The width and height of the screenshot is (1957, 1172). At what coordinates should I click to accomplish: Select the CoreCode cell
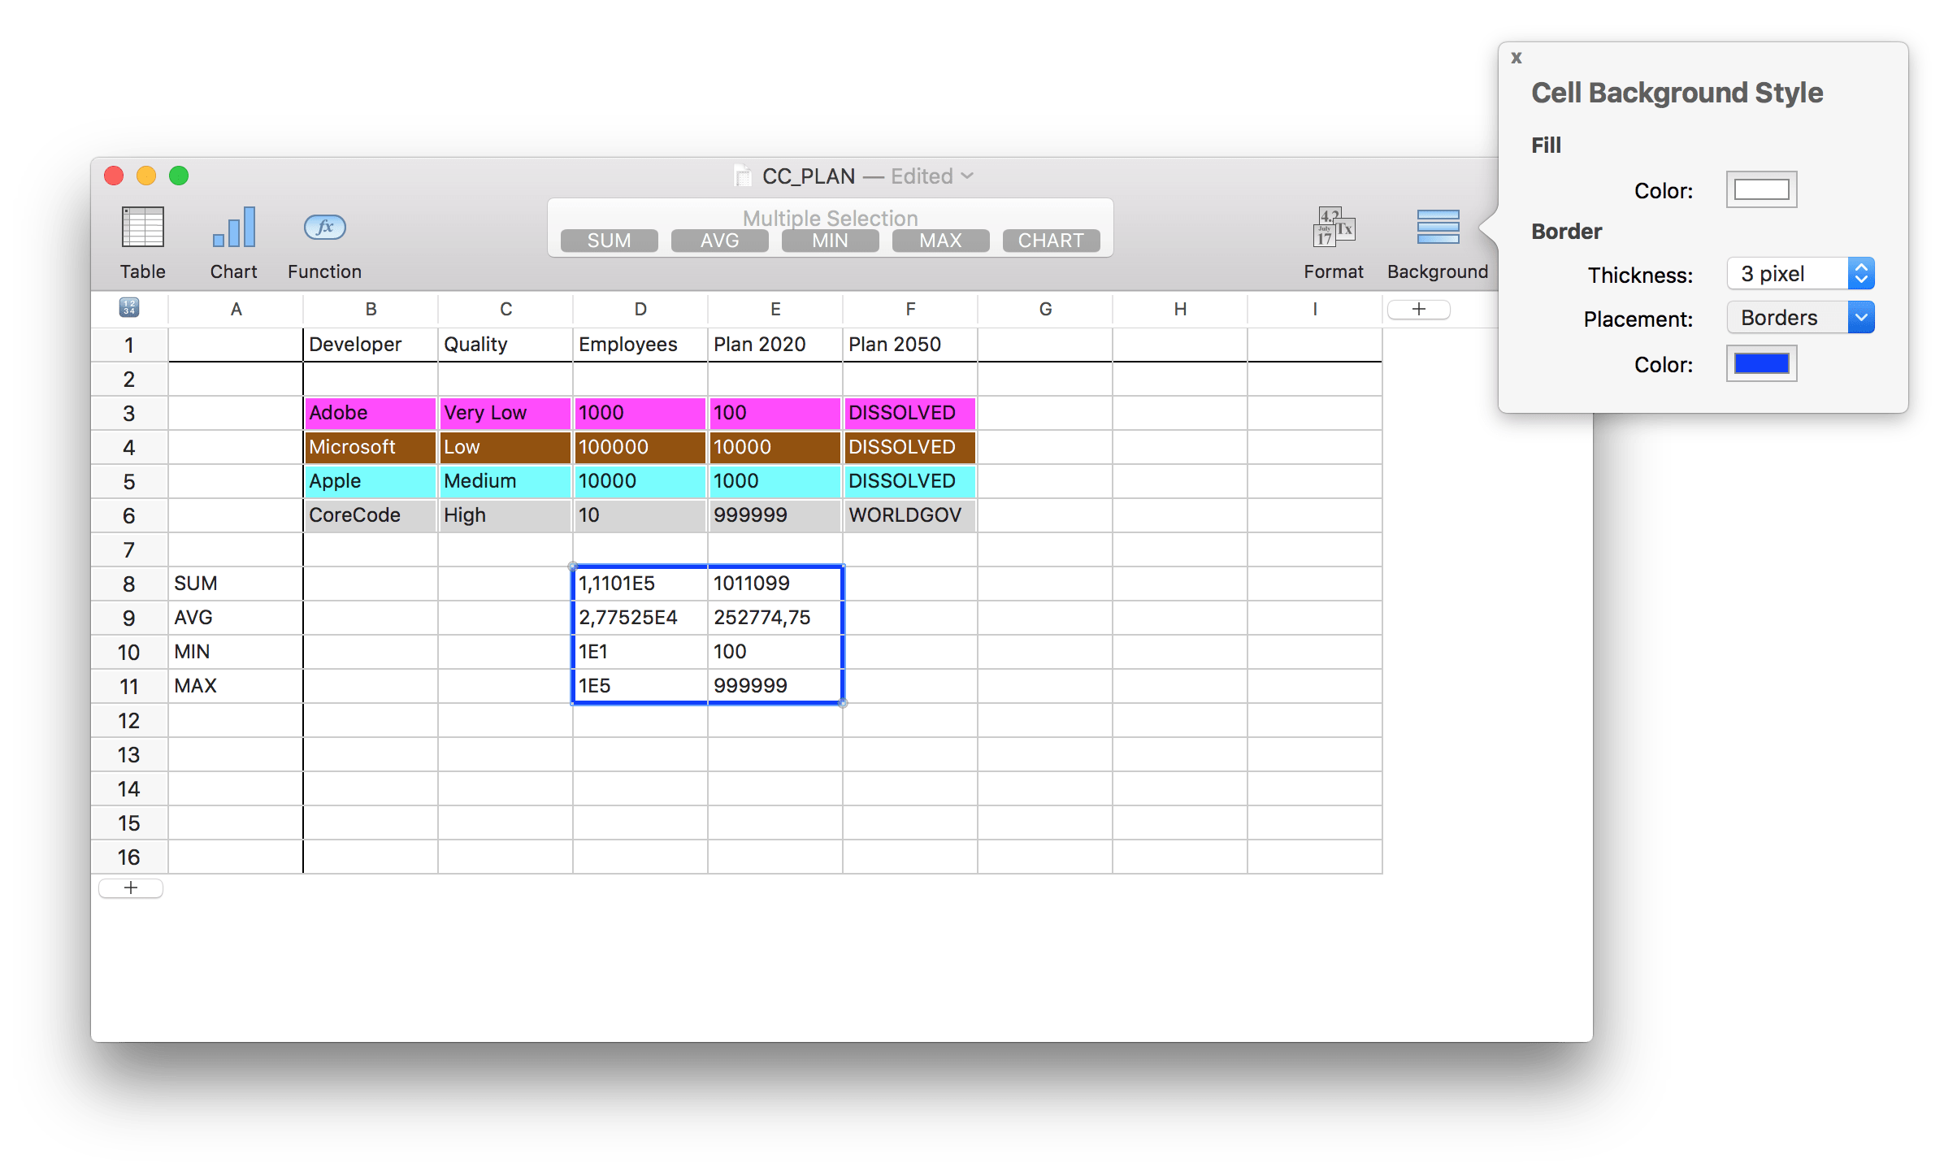click(370, 515)
